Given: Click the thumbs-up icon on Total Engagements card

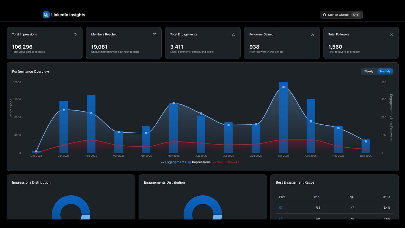Looking at the screenshot, I should pos(234,34).
